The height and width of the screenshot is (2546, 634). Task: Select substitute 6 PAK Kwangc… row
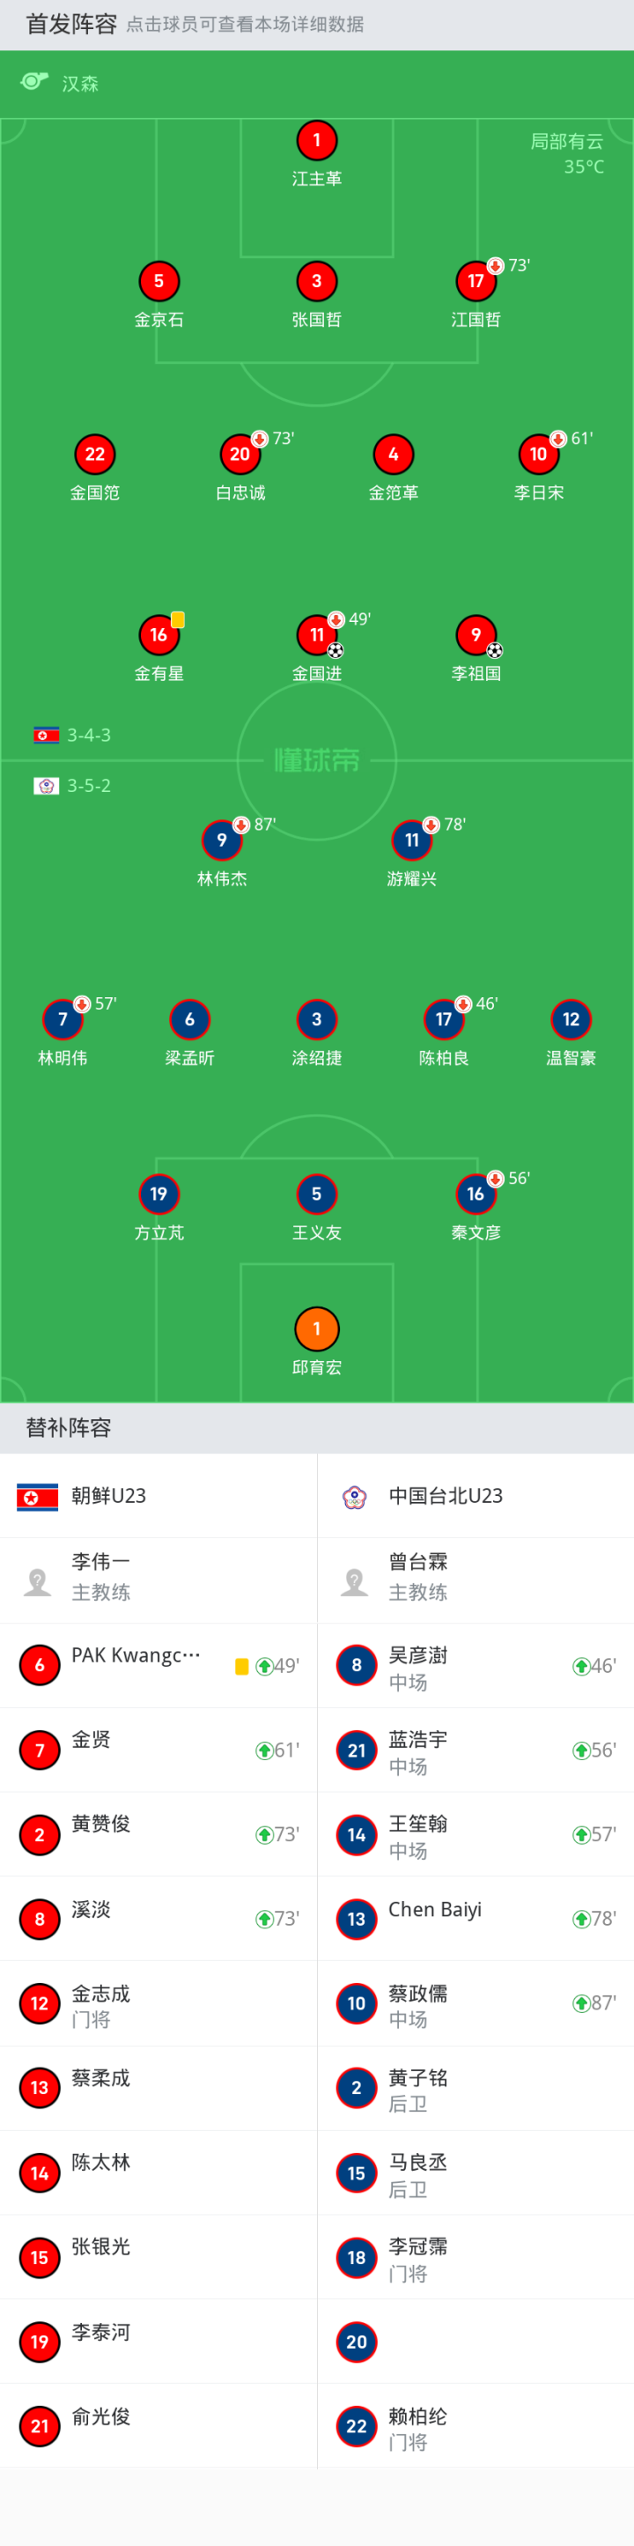click(x=158, y=1665)
